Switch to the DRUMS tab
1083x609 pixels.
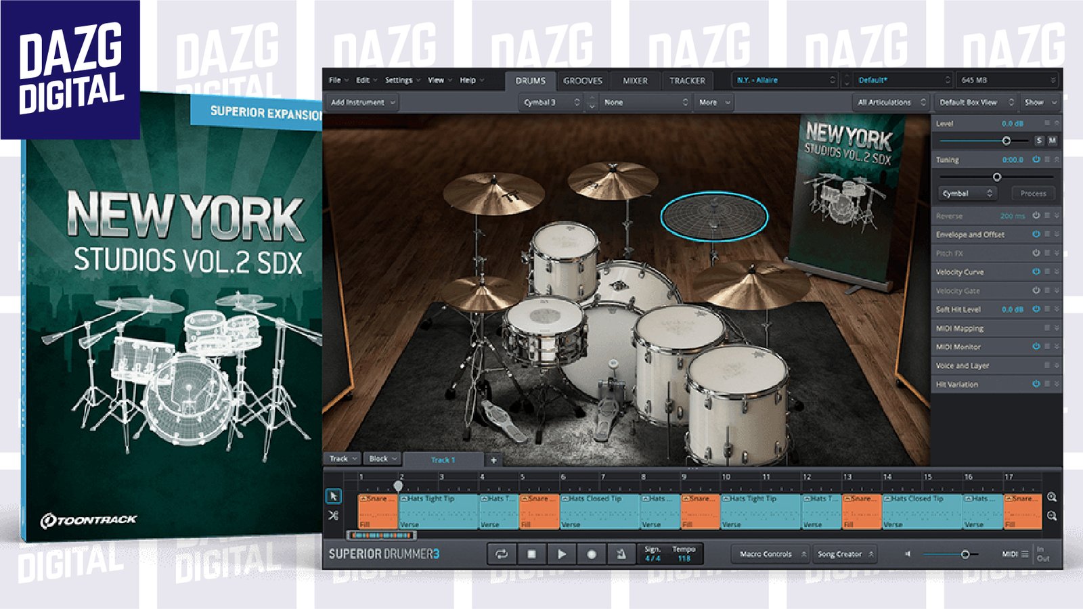tap(531, 81)
